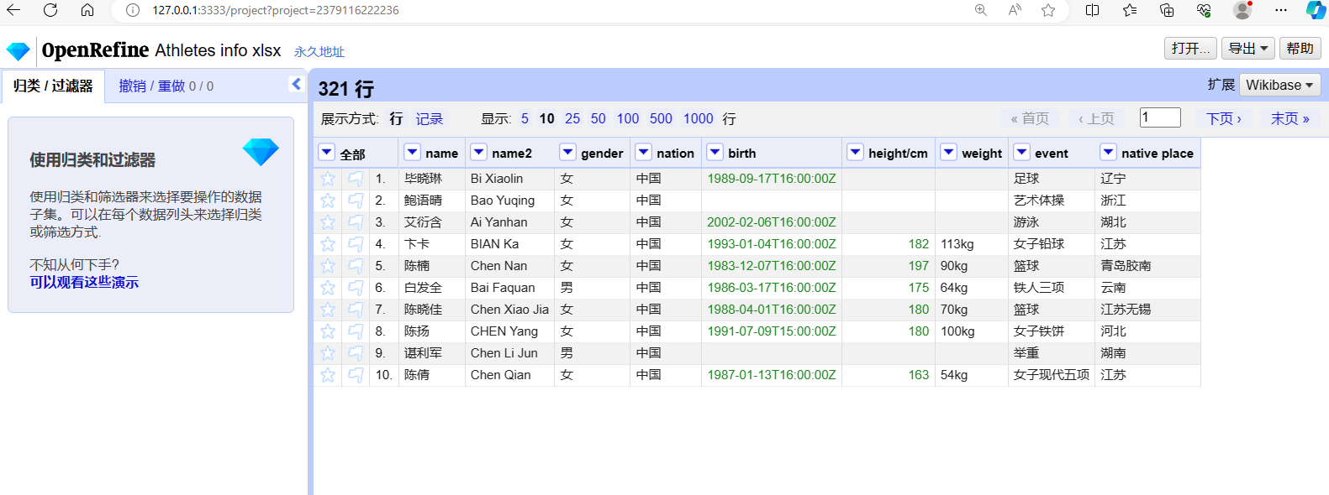Star row 9 for Chen Li Jun

point(328,353)
